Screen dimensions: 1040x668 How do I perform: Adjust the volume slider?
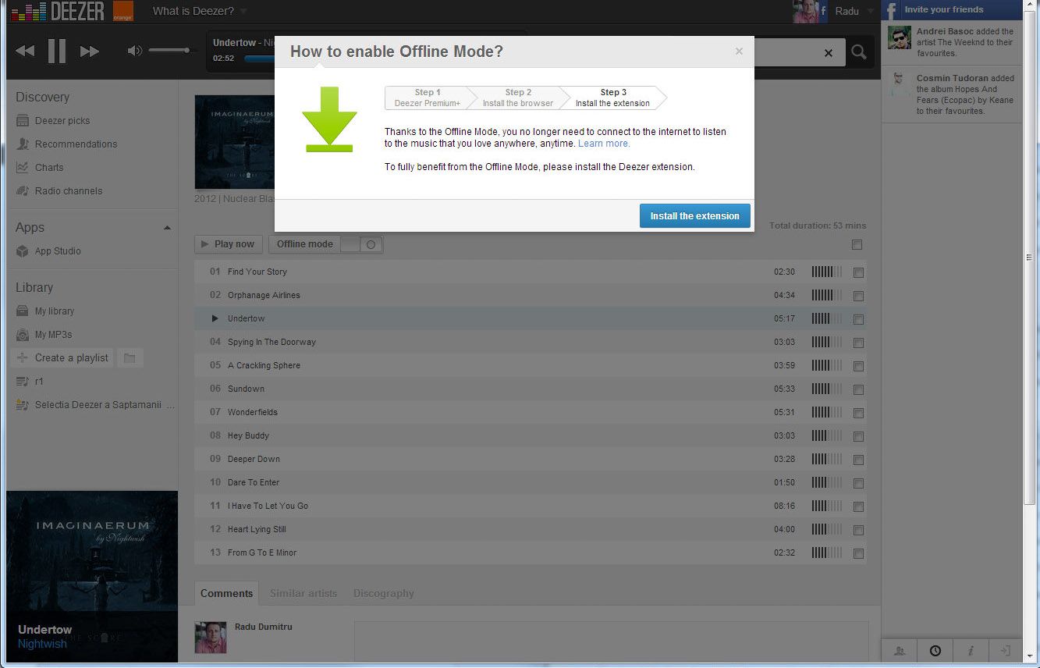pos(170,51)
